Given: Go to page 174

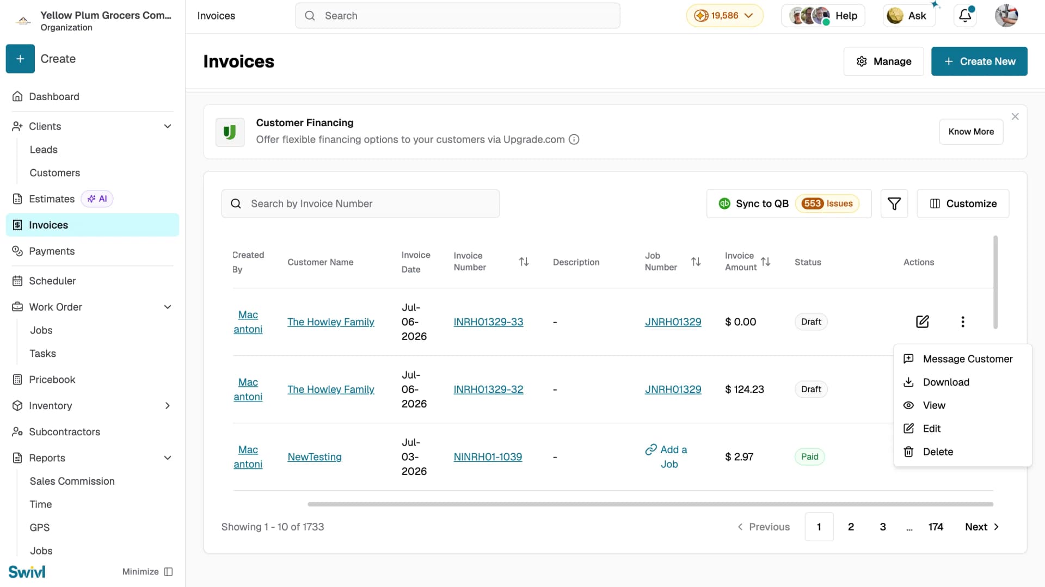Looking at the screenshot, I should [936, 527].
